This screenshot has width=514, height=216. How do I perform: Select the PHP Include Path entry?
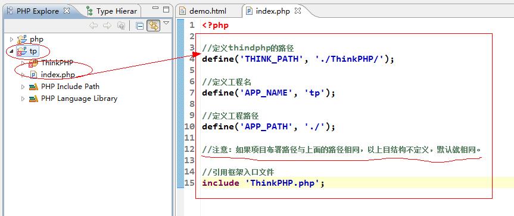(x=70, y=87)
